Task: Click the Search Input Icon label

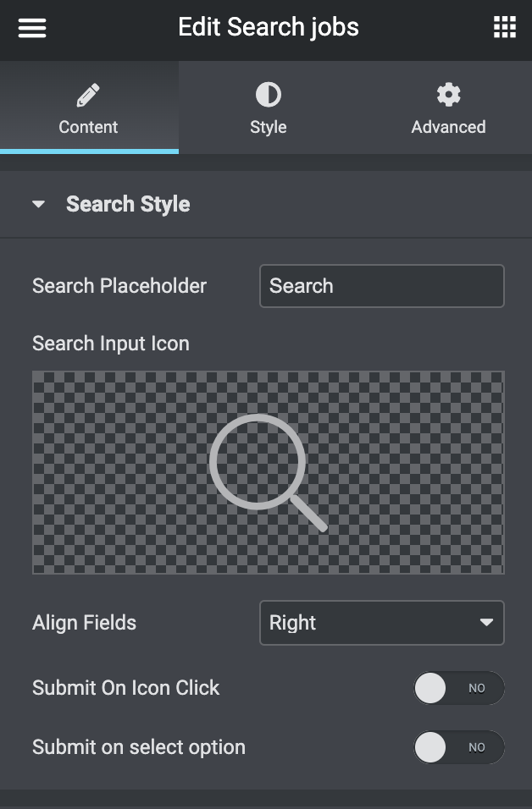Action: (111, 344)
